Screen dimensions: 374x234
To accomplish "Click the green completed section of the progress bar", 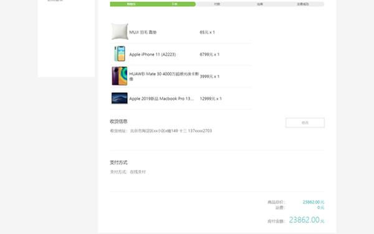I will point(153,4).
